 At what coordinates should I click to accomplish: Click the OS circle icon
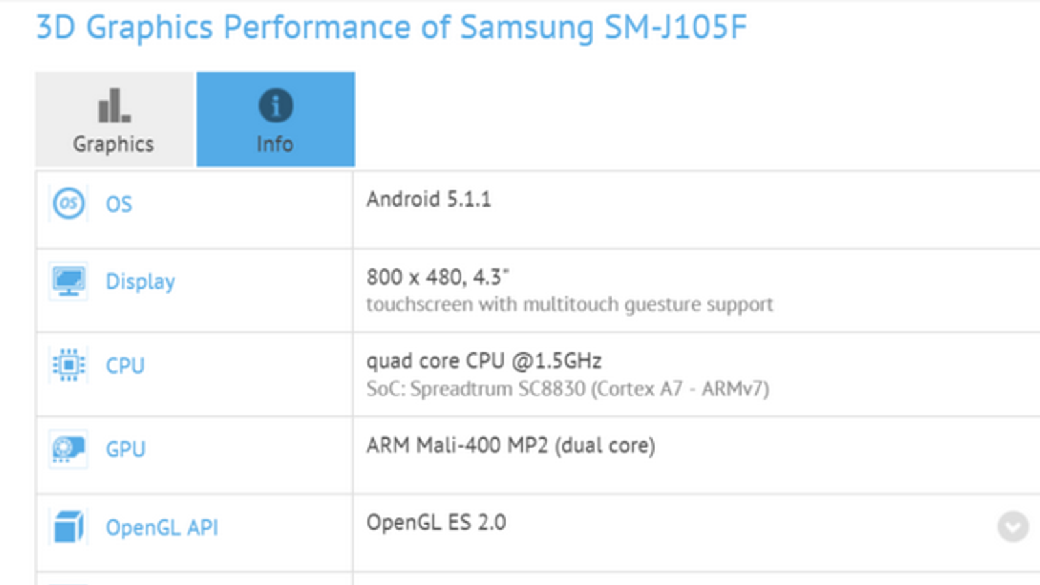click(68, 203)
